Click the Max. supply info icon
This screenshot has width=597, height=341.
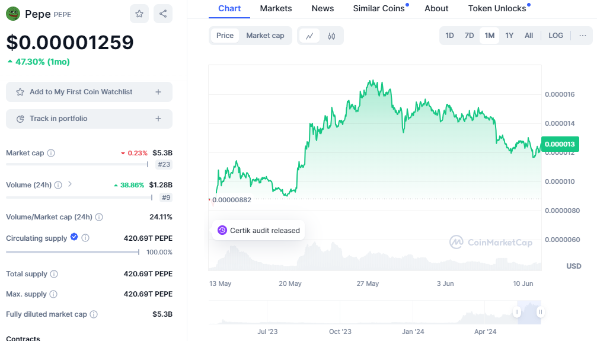[53, 294]
